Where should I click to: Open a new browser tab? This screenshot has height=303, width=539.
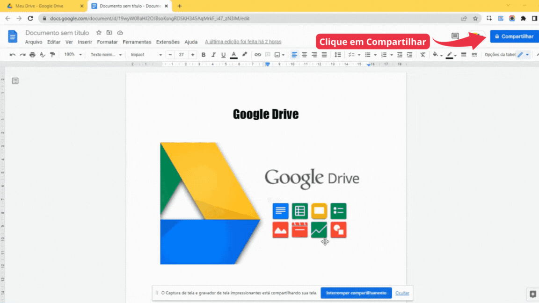180,6
